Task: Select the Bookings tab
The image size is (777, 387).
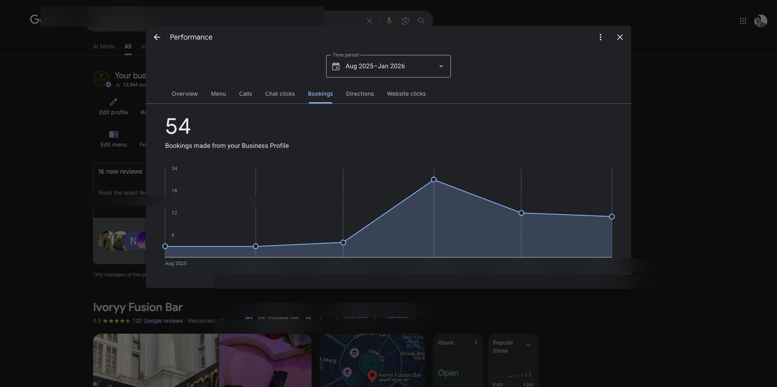Action: tap(321, 94)
